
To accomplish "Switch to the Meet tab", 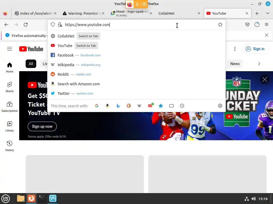I will (132, 13).
